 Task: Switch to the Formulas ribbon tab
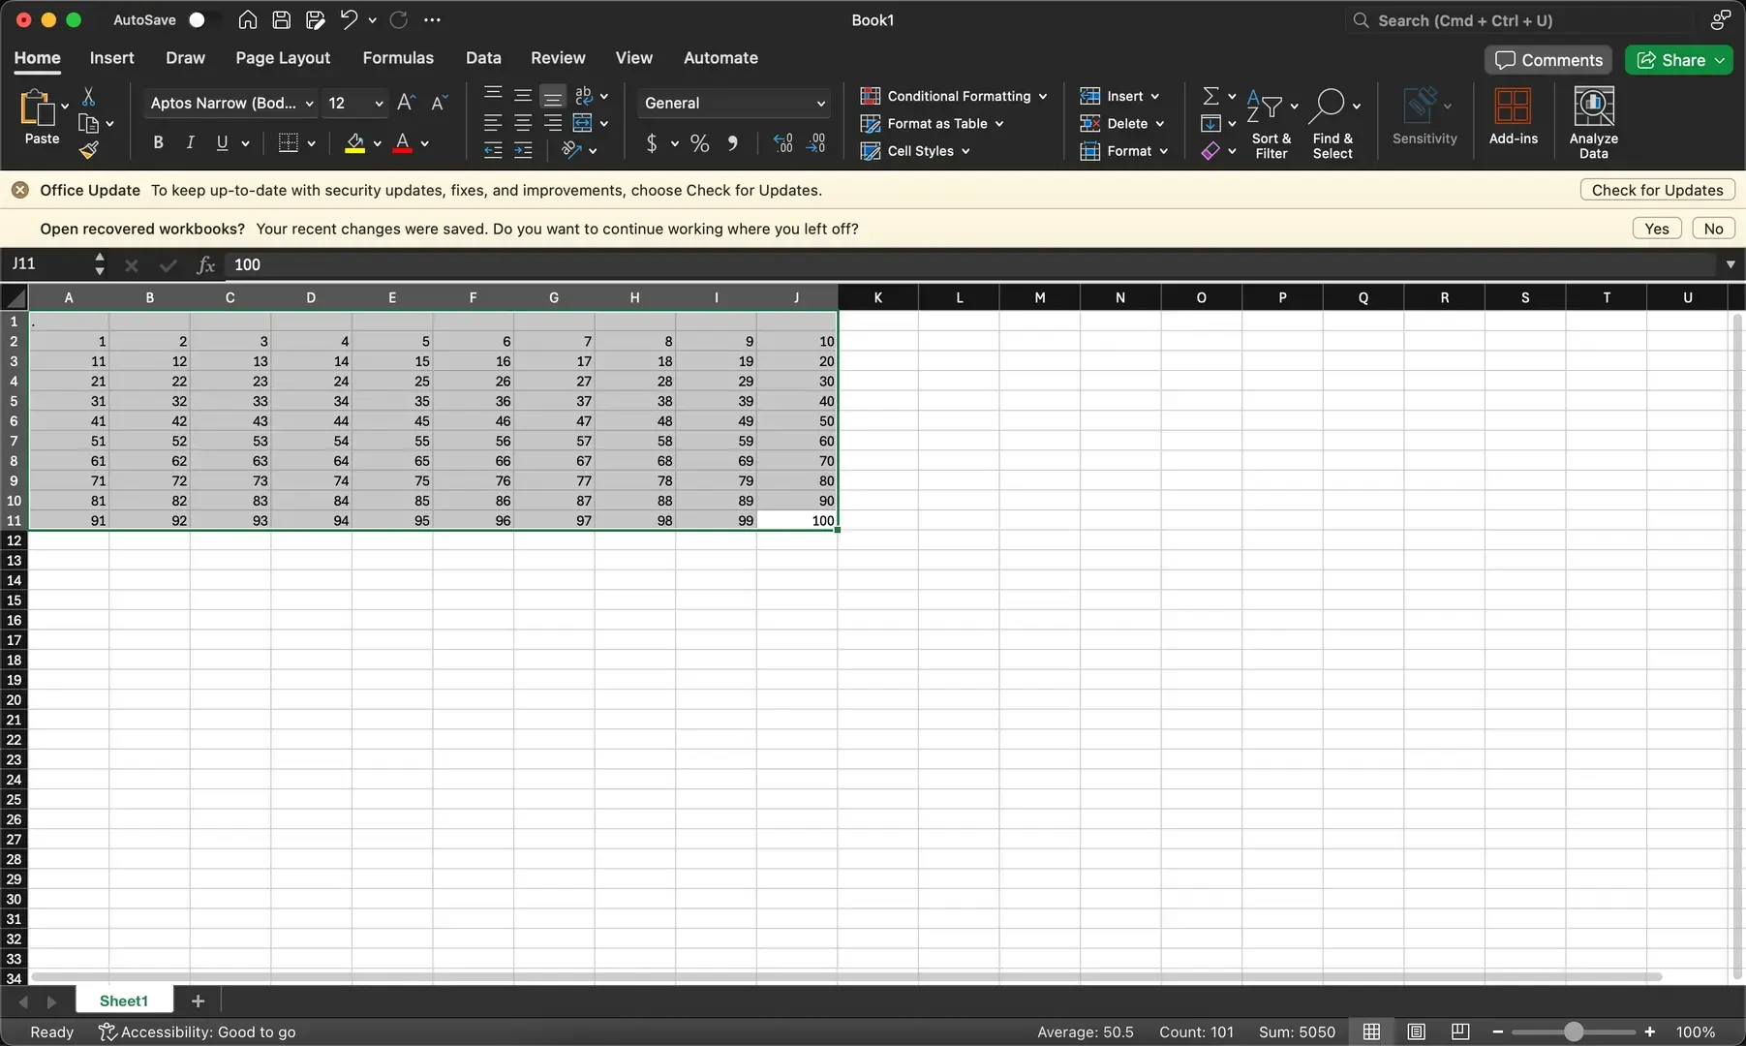pyautogui.click(x=398, y=58)
